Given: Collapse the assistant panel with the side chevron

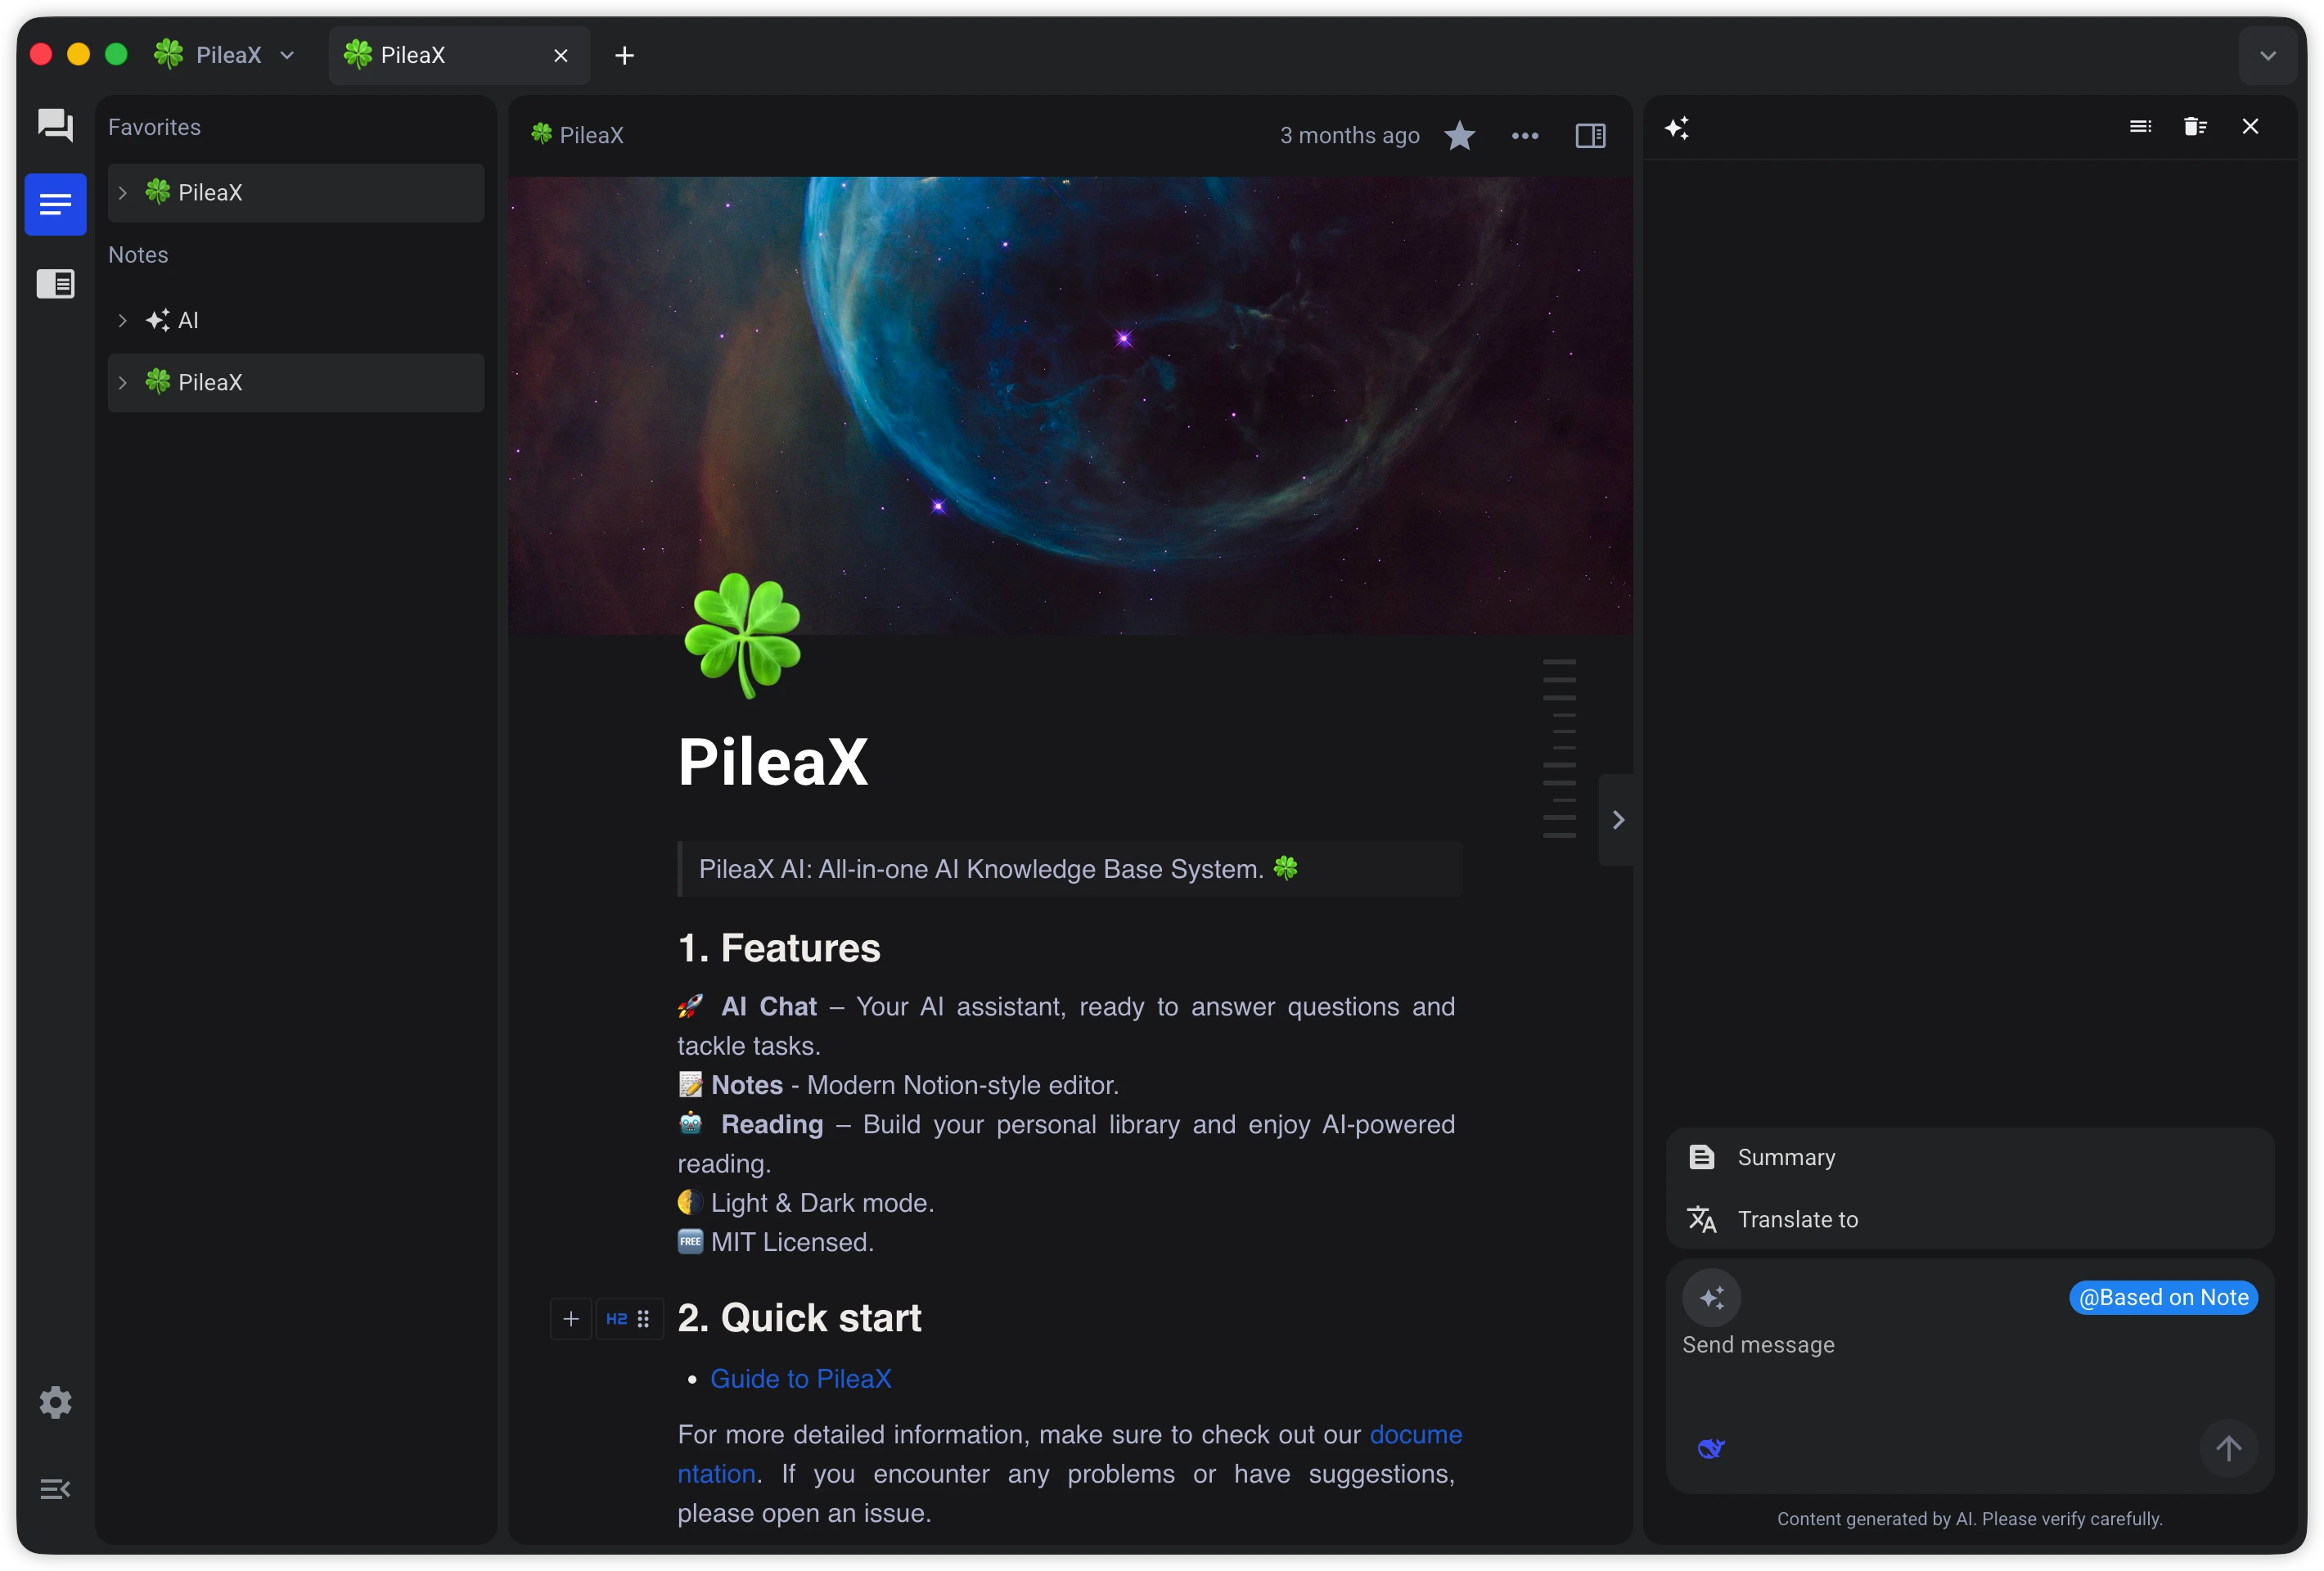Looking at the screenshot, I should click(1618, 819).
